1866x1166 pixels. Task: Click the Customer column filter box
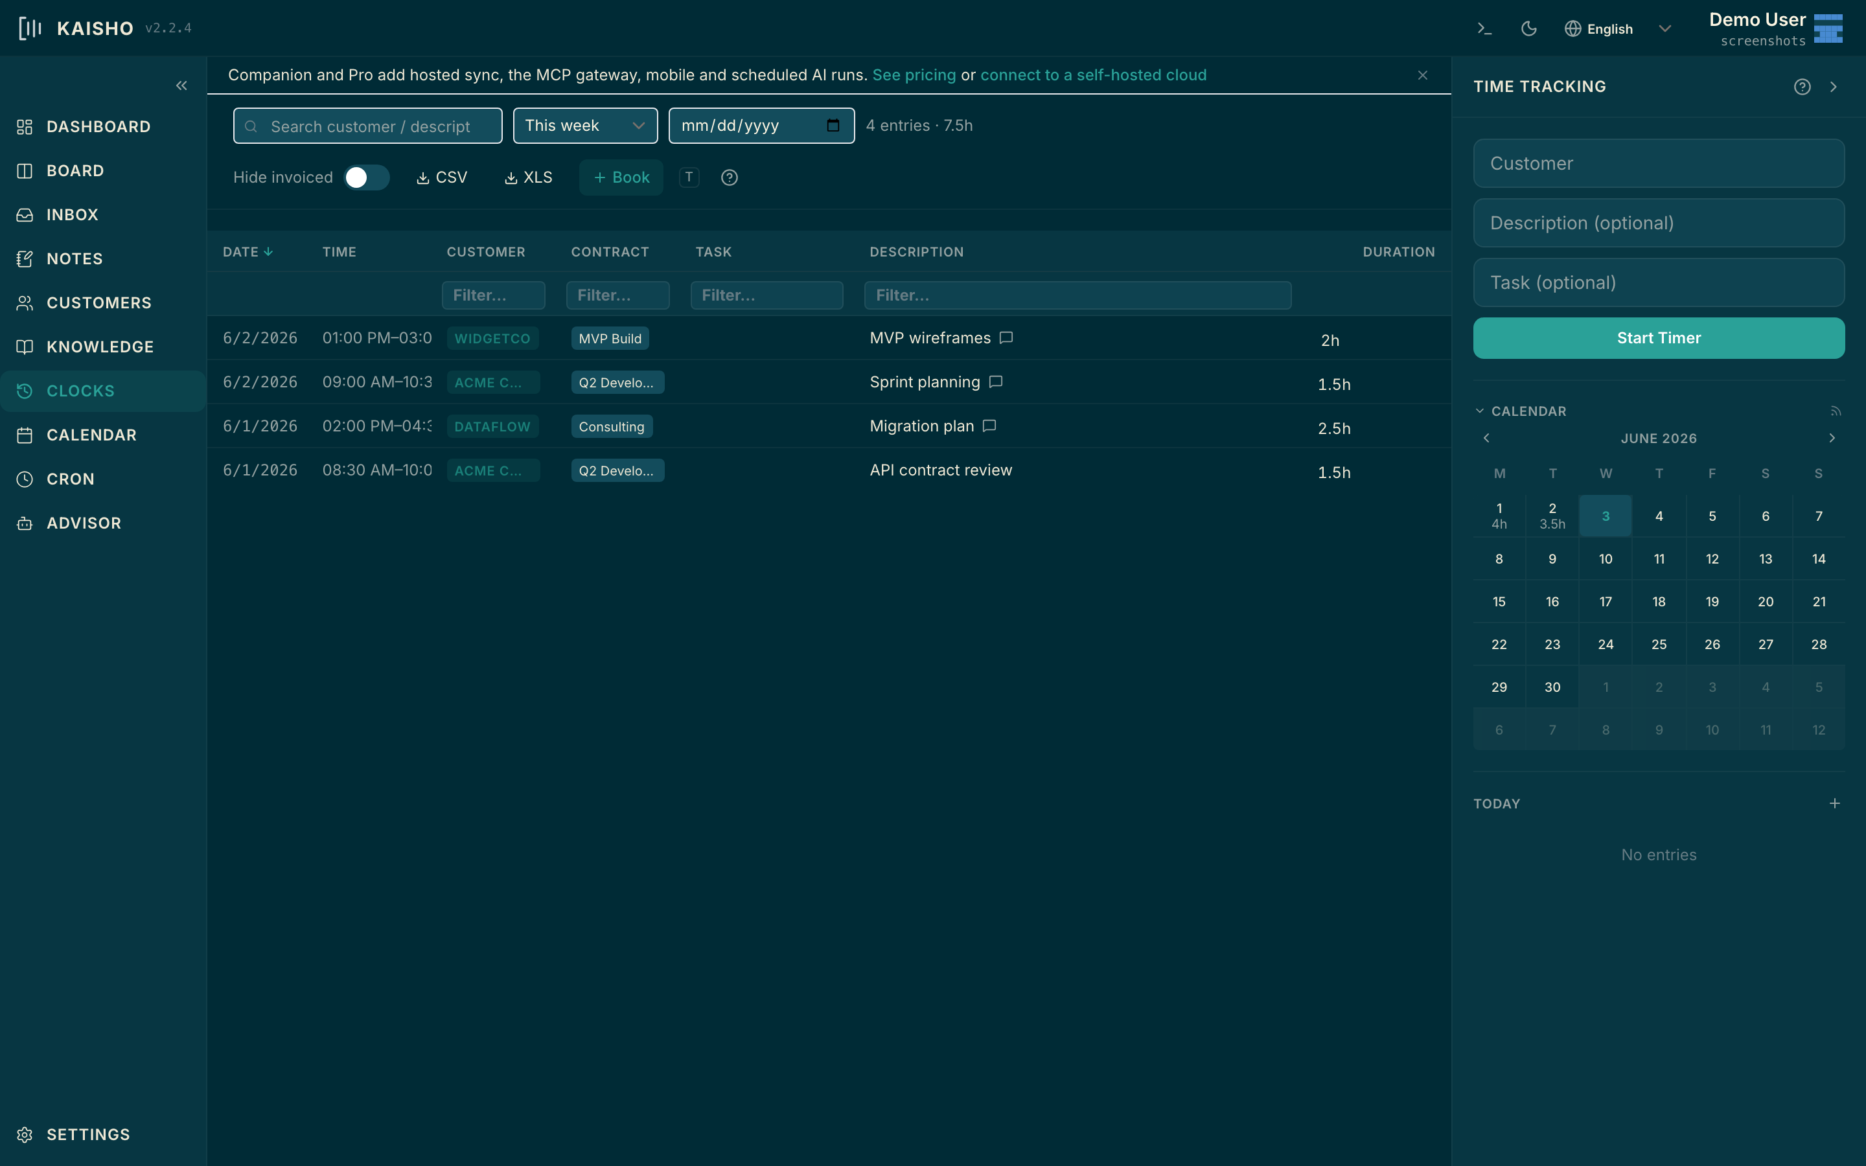(x=494, y=295)
